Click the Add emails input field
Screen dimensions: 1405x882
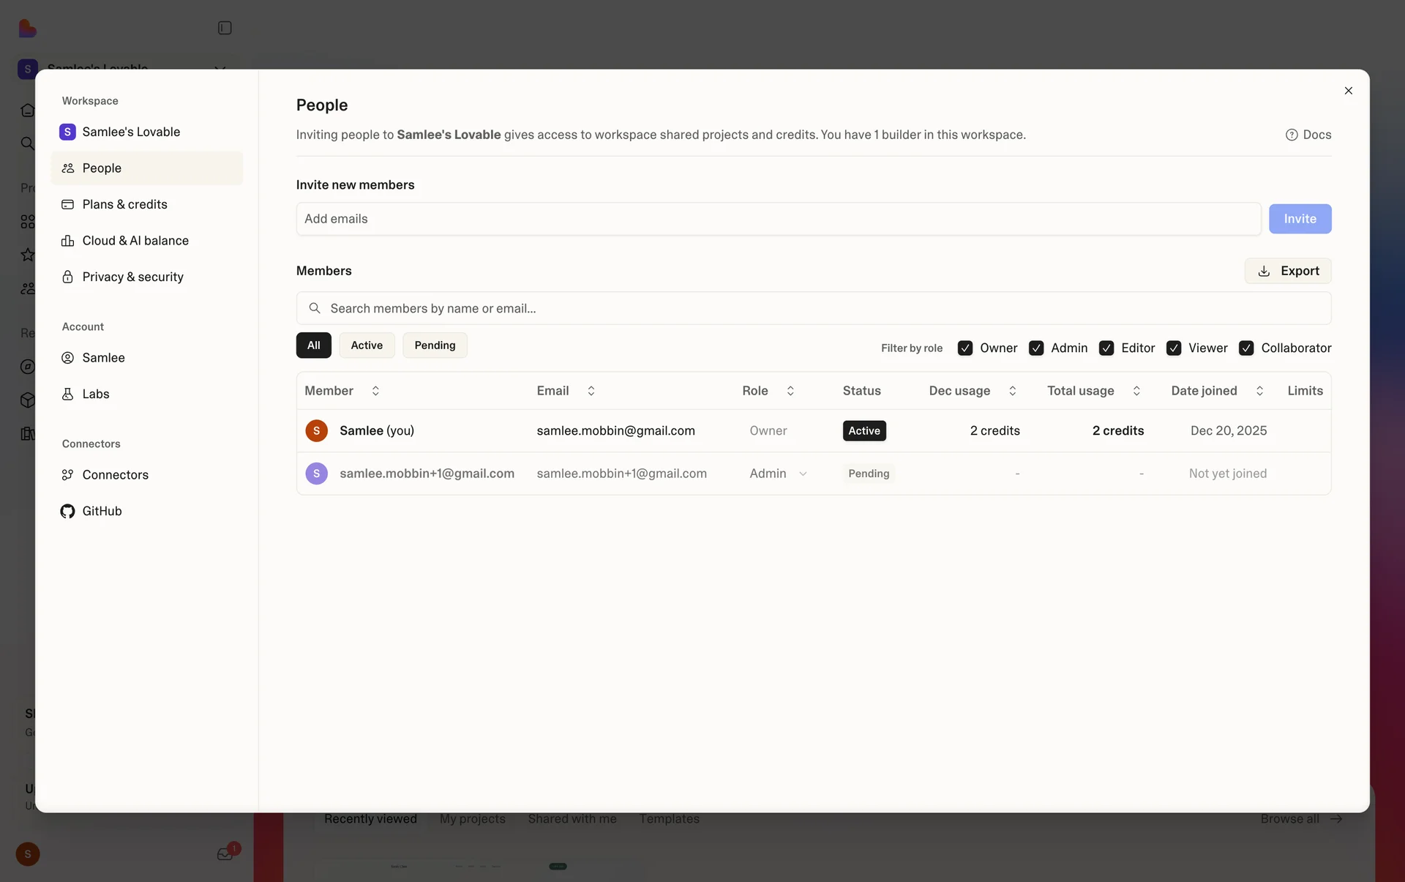(778, 219)
